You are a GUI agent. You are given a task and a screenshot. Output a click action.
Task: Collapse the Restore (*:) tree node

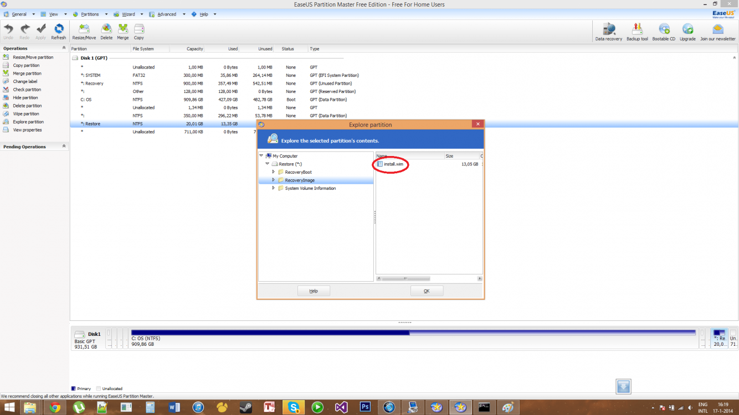coord(268,164)
